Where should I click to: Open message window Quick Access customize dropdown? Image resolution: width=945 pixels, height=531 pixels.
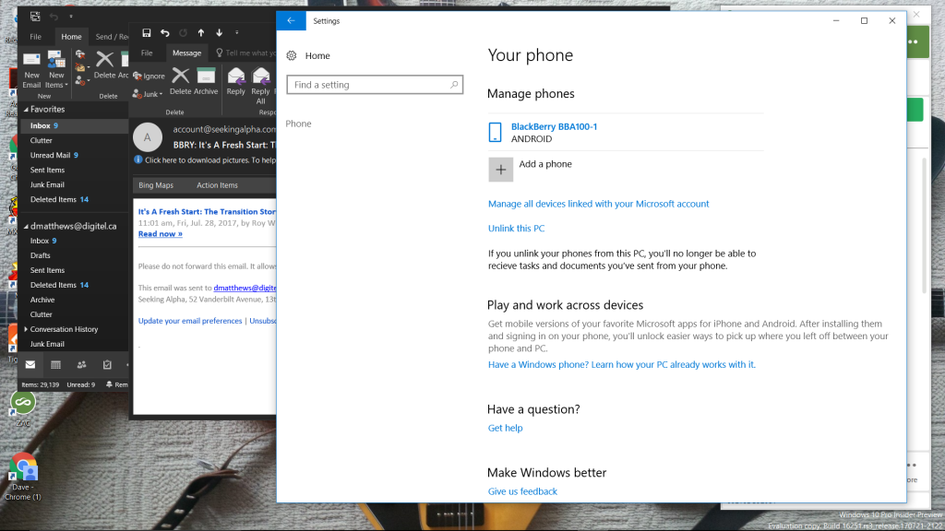tap(237, 32)
